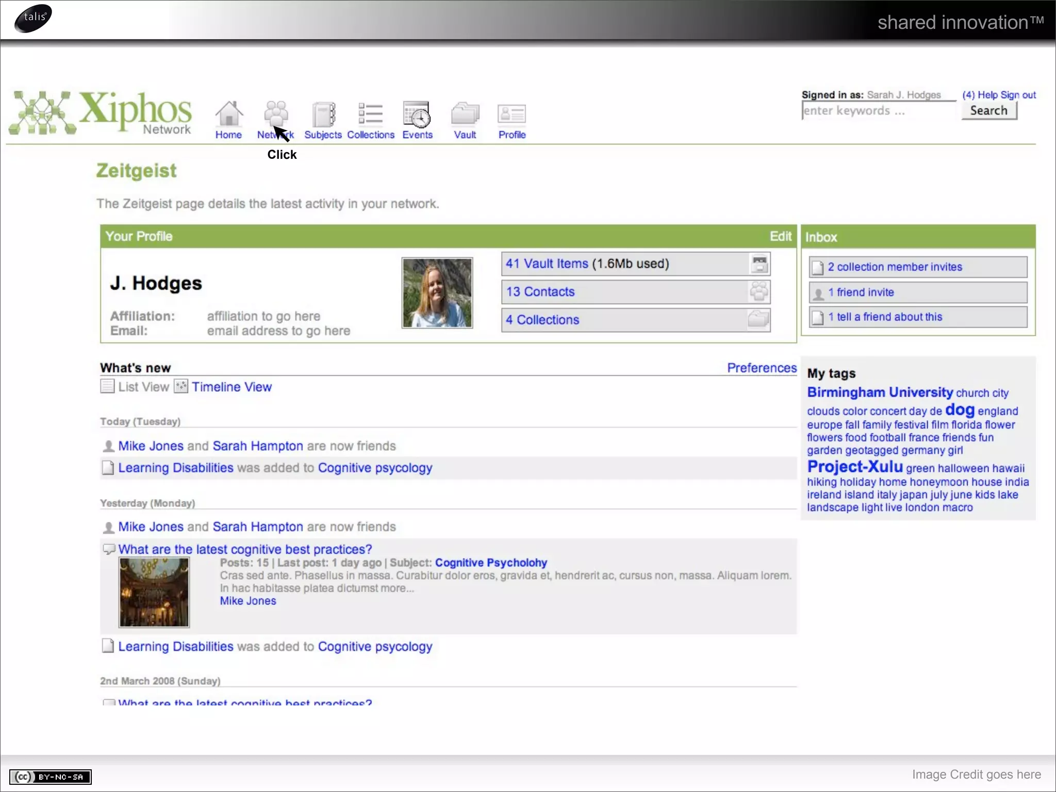Image resolution: width=1056 pixels, height=792 pixels.
Task: Open the Subjects notebook icon
Action: pyautogui.click(x=323, y=114)
